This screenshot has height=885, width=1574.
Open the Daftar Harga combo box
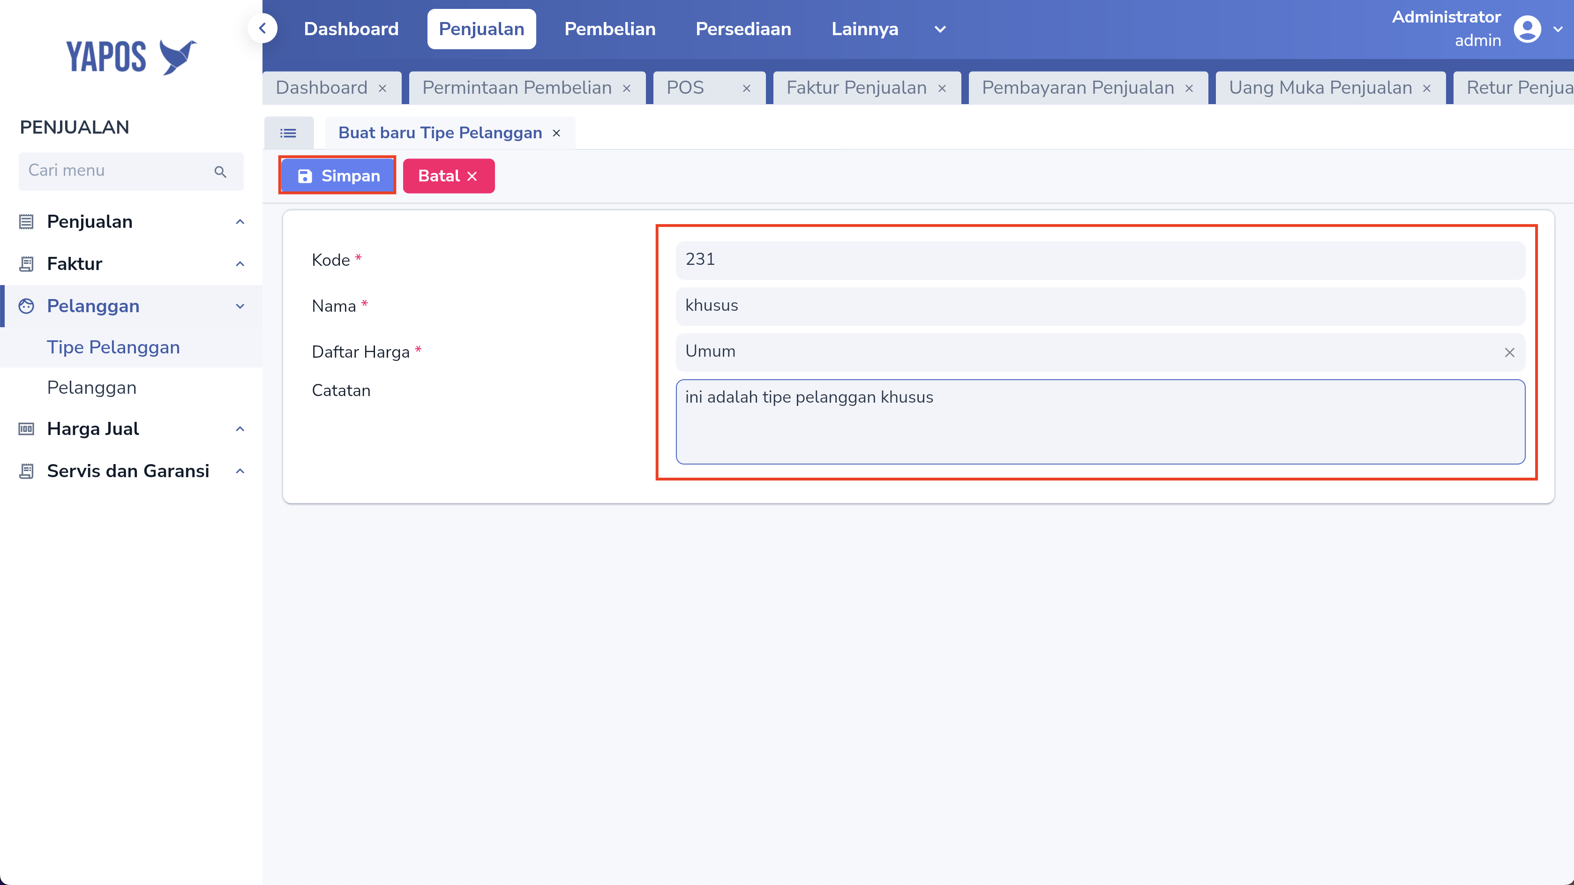[1100, 352]
